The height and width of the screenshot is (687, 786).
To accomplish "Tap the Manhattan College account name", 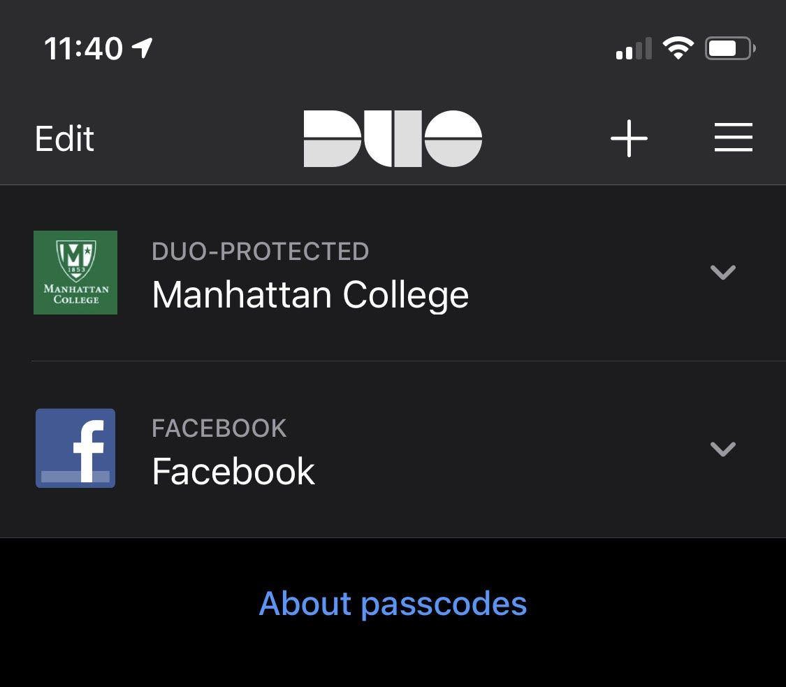I will 310,294.
